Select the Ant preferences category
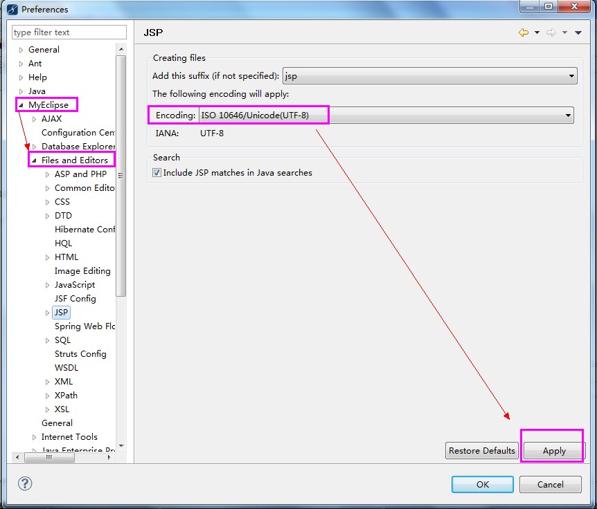The width and height of the screenshot is (597, 509). coord(35,64)
